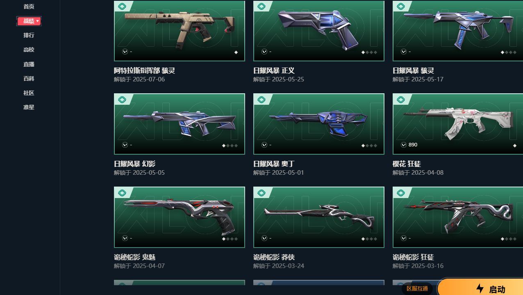Click edition badge icon on 阿特拉斯指挥部 骇灵 card
This screenshot has height=295, width=523.
(122, 7)
